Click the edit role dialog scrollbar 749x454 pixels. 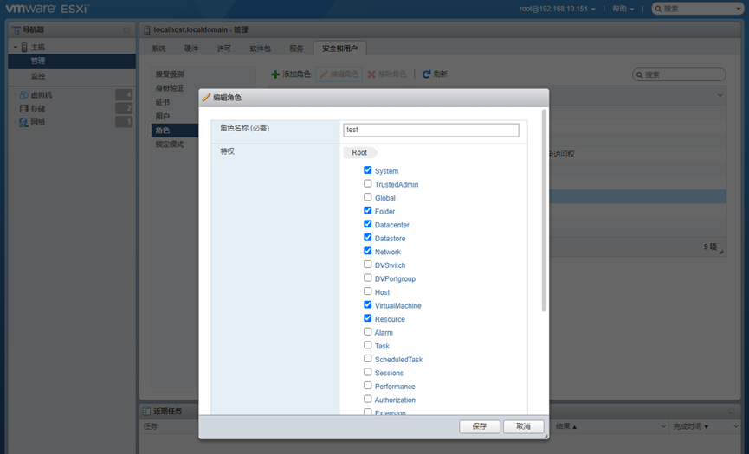(544, 210)
